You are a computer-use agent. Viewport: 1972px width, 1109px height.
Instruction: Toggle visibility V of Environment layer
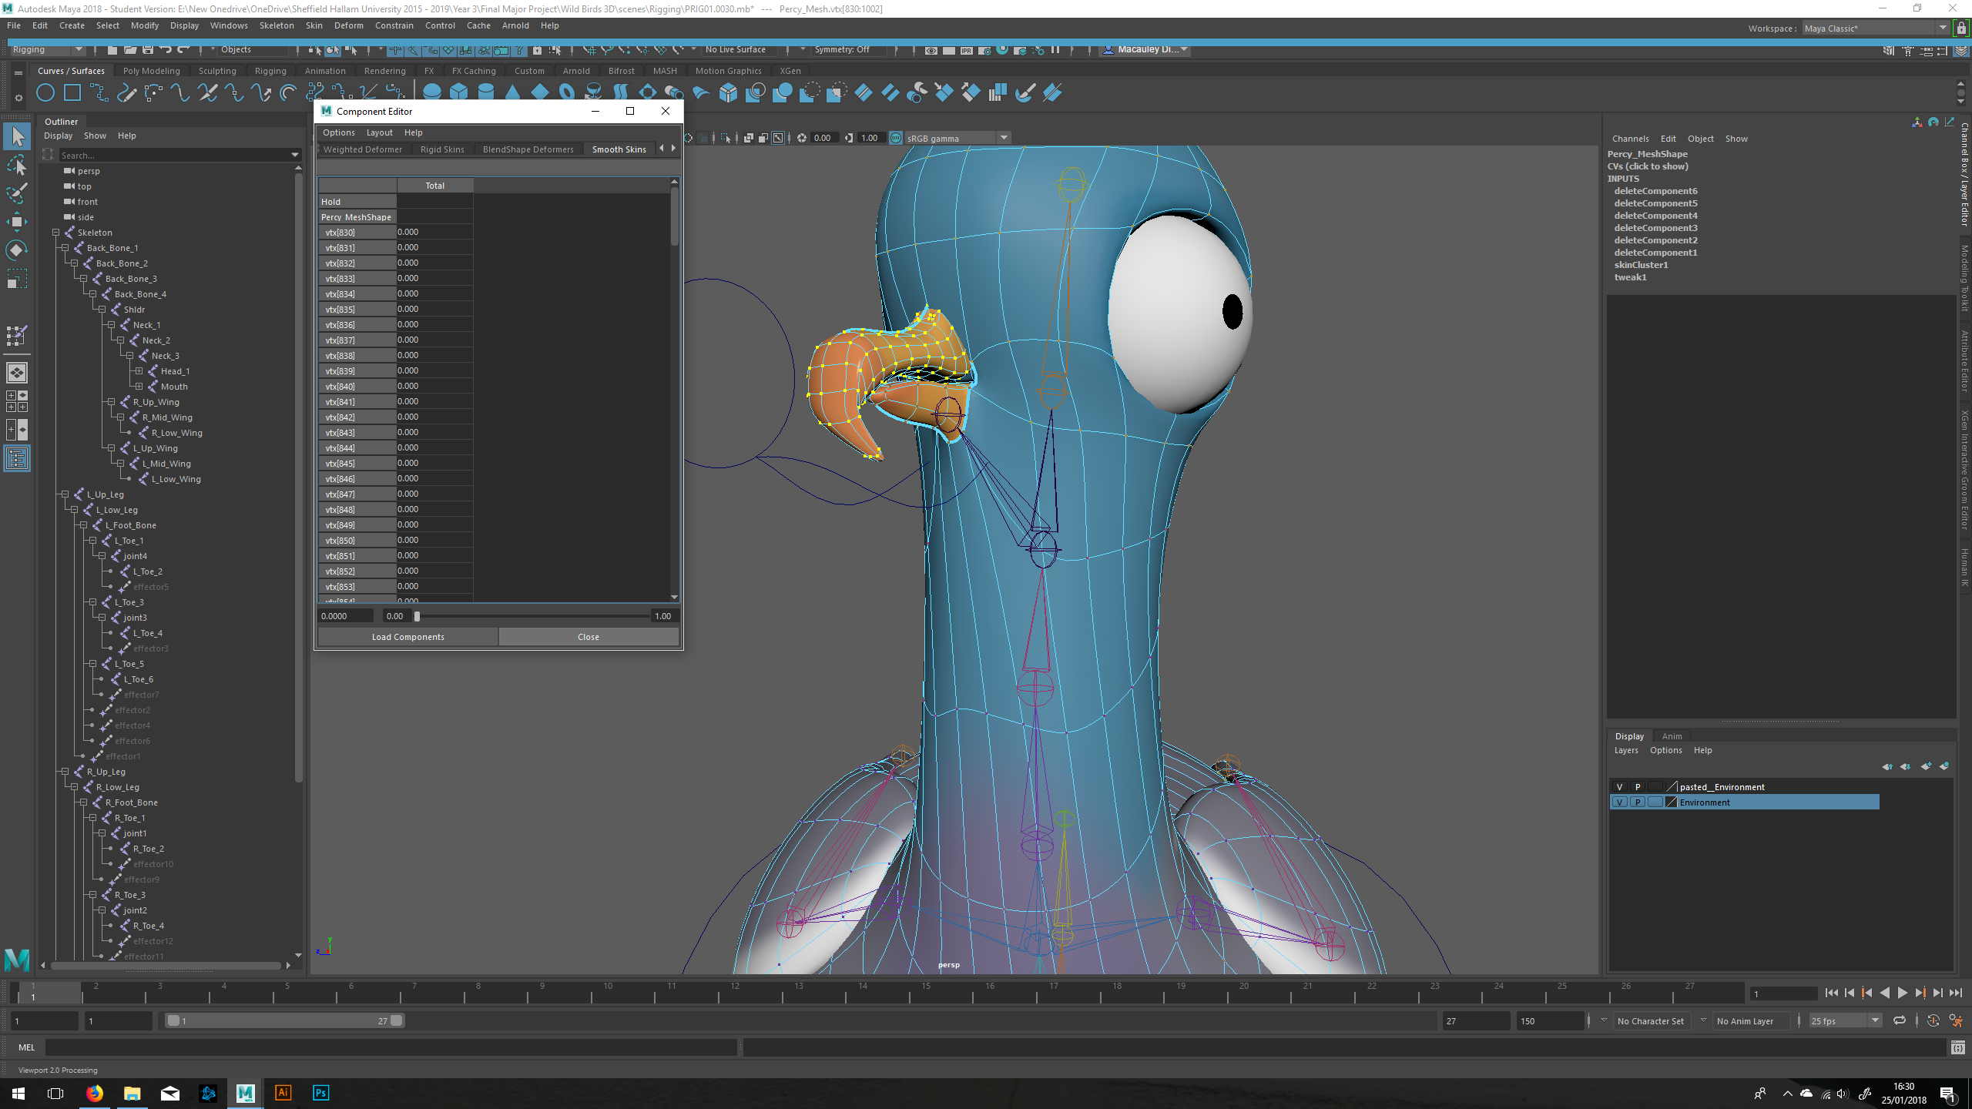click(1620, 802)
